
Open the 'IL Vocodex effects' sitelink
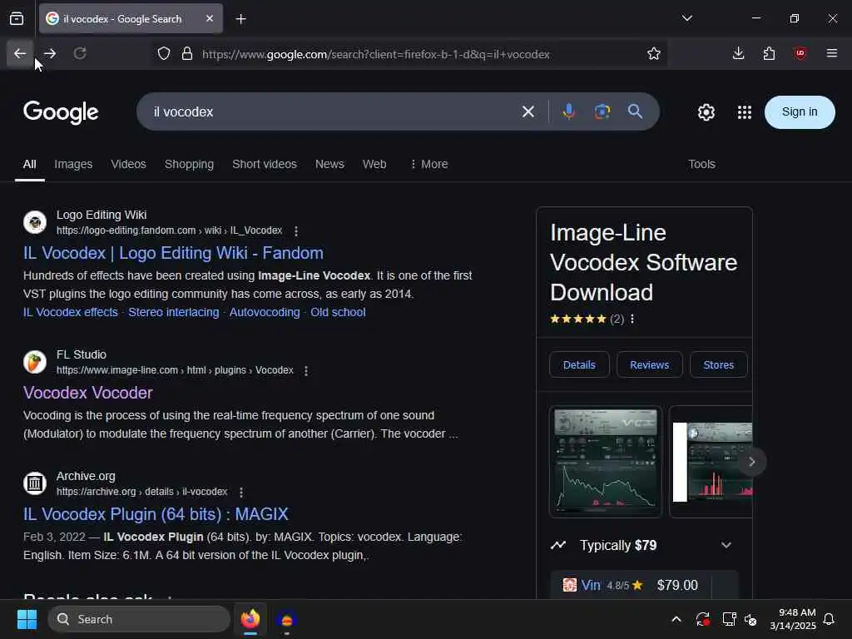71,313
